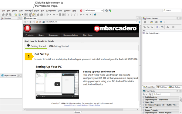The height and width of the screenshot is (114, 182).
Task: Click the Expand tree icon in Project Manager
Action: [148, 27]
